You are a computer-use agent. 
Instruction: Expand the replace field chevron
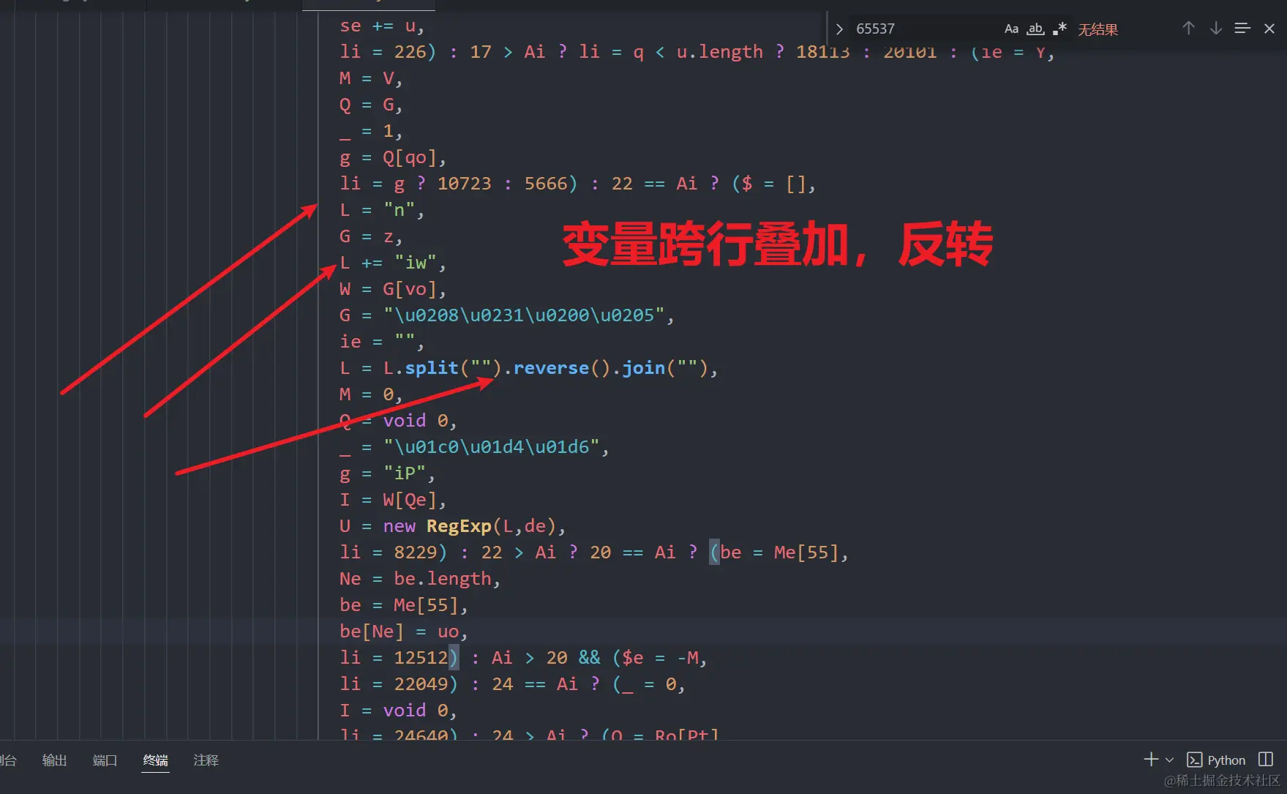[x=839, y=29]
